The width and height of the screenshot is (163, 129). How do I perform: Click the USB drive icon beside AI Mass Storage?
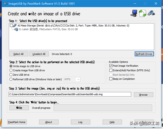[15, 25]
